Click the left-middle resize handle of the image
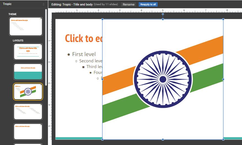This screenshot has width=242, height=145. click(103, 79)
